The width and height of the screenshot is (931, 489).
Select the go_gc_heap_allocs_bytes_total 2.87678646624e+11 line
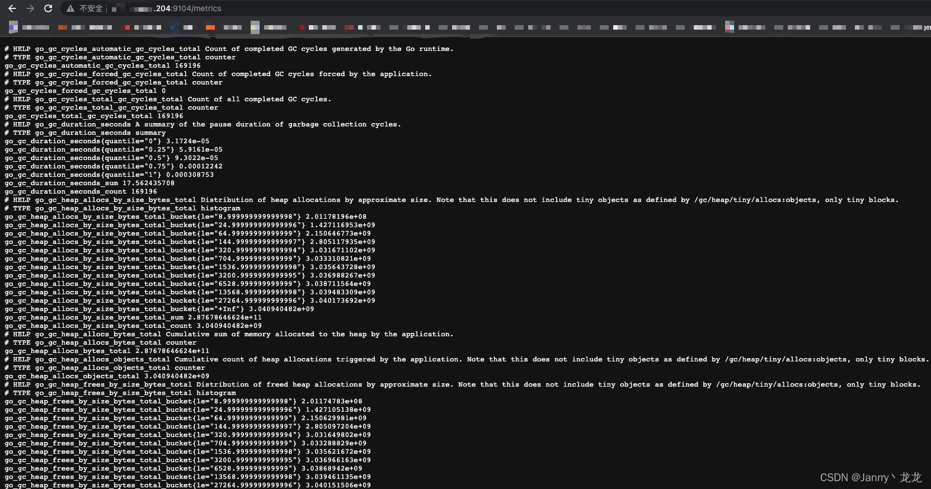click(x=107, y=351)
